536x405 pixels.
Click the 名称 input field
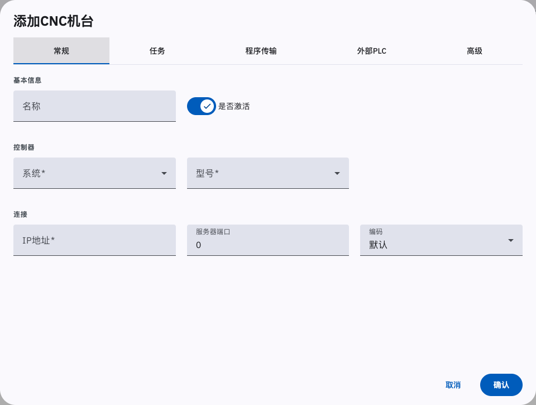[94, 106]
